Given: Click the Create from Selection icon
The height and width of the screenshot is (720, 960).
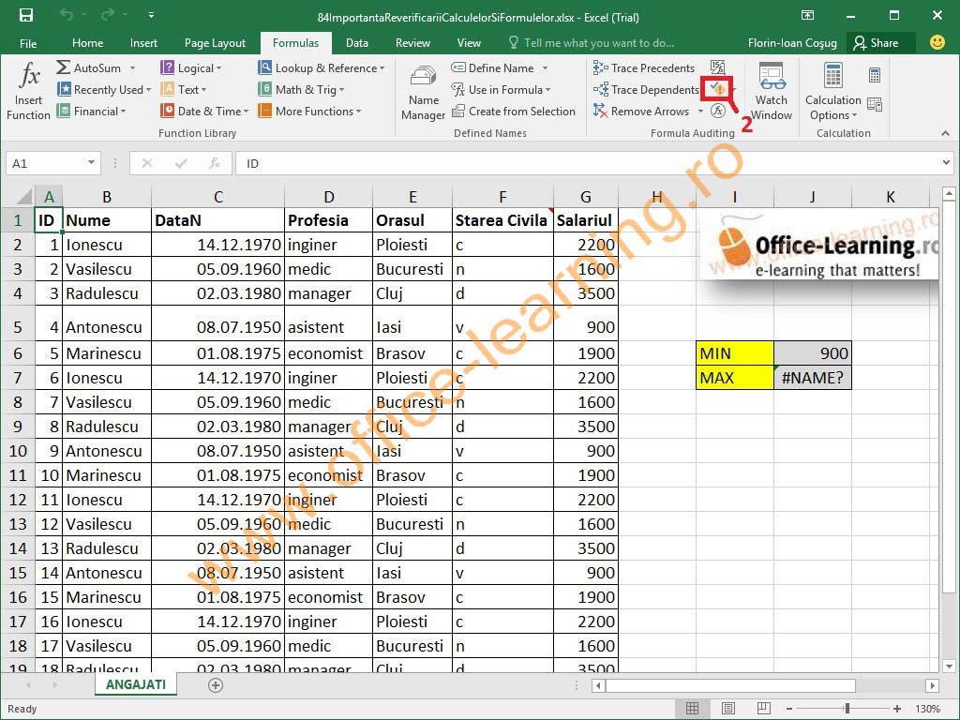Looking at the screenshot, I should [457, 111].
